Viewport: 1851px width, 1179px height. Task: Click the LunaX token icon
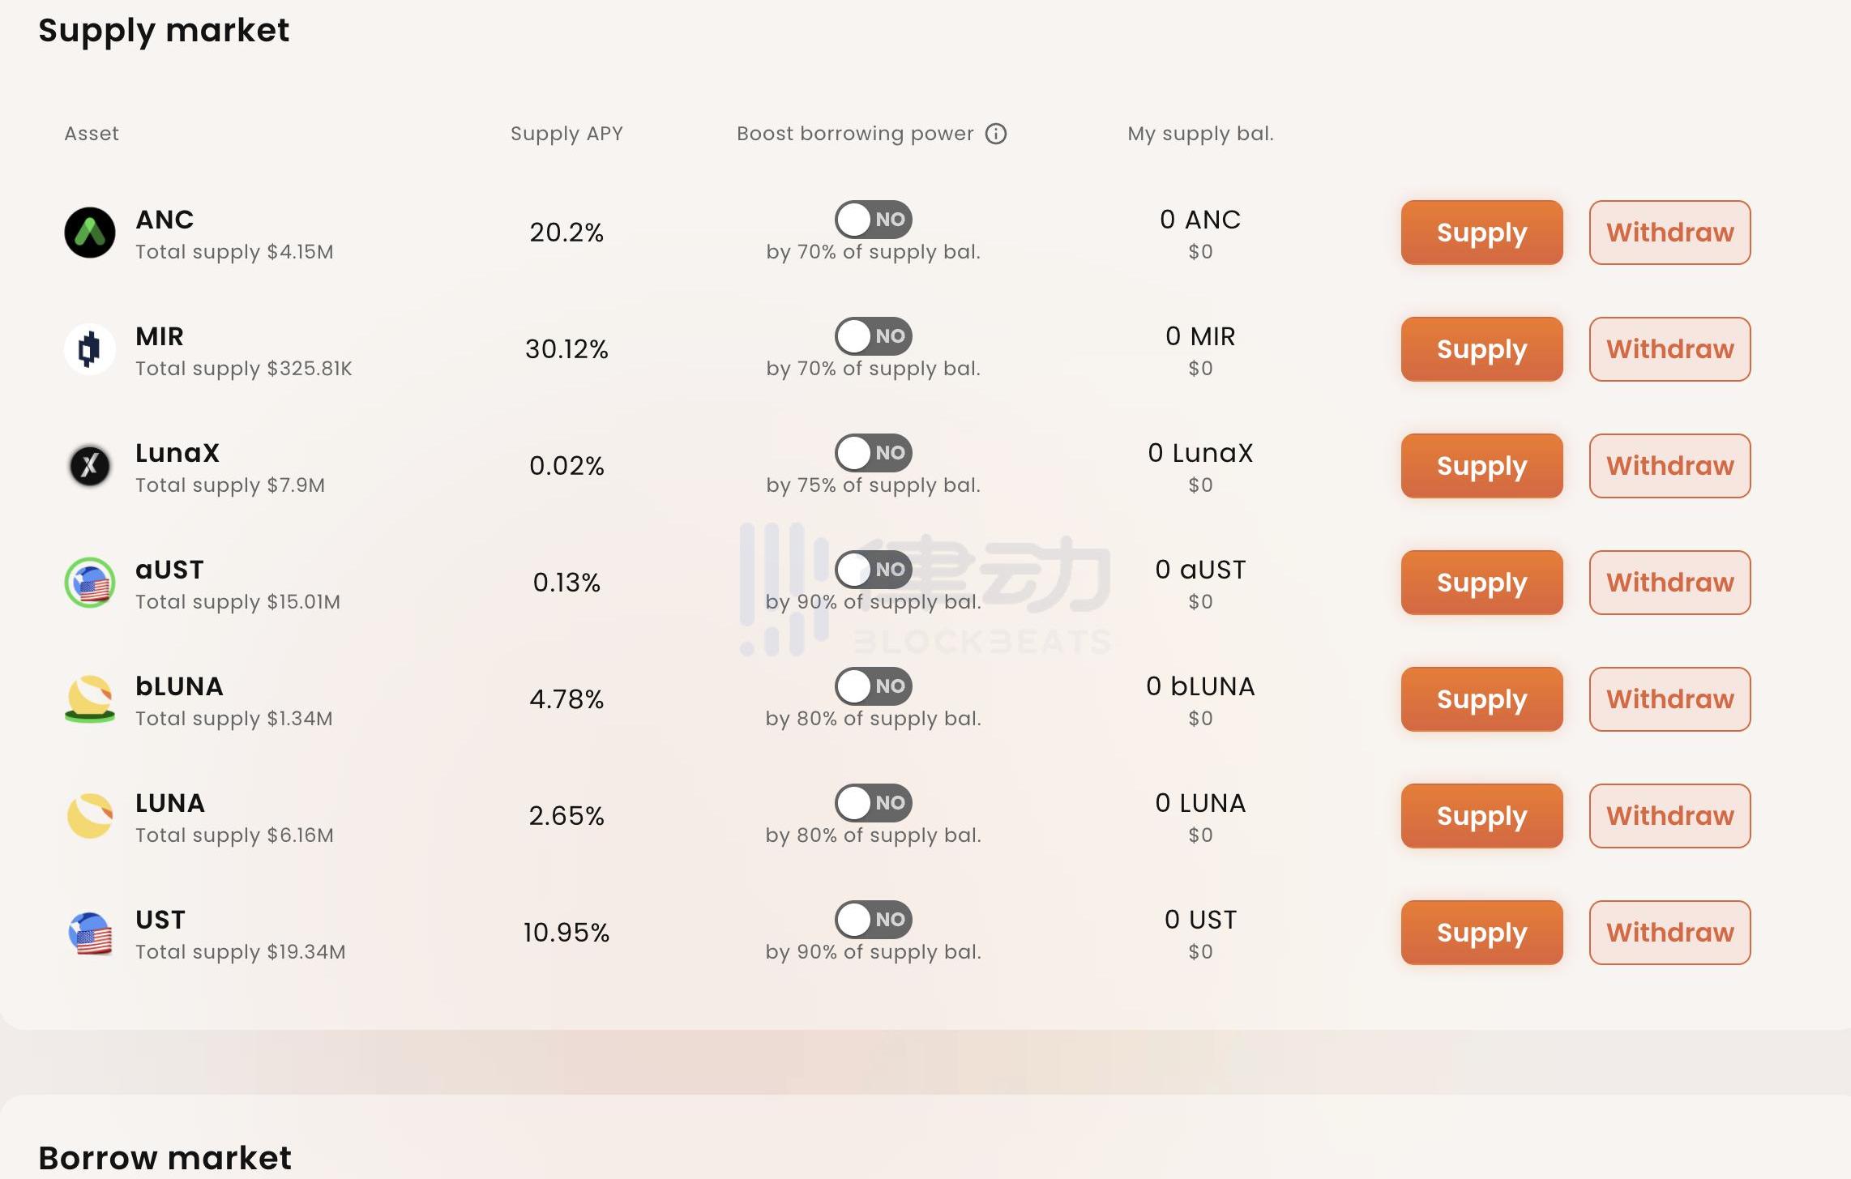89,466
